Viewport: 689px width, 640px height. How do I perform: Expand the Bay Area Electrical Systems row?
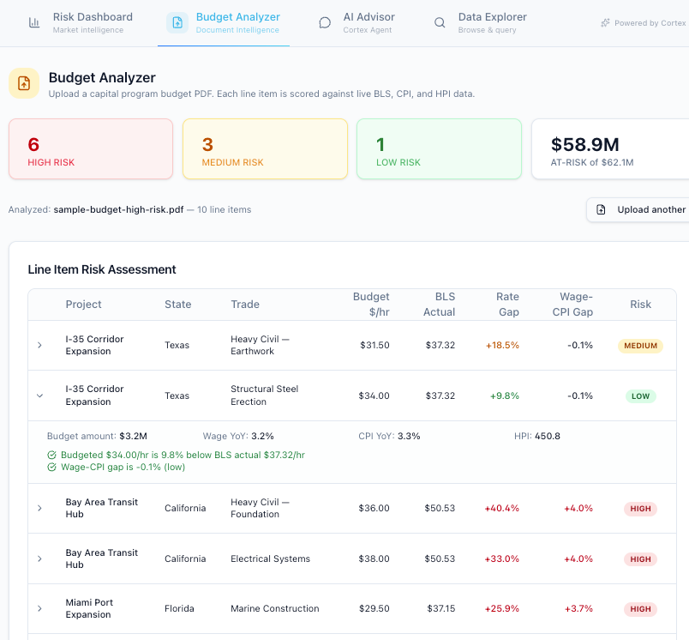click(39, 558)
